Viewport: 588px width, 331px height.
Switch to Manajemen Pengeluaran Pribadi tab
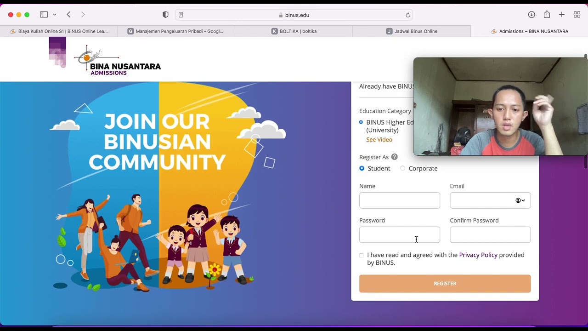(176, 31)
